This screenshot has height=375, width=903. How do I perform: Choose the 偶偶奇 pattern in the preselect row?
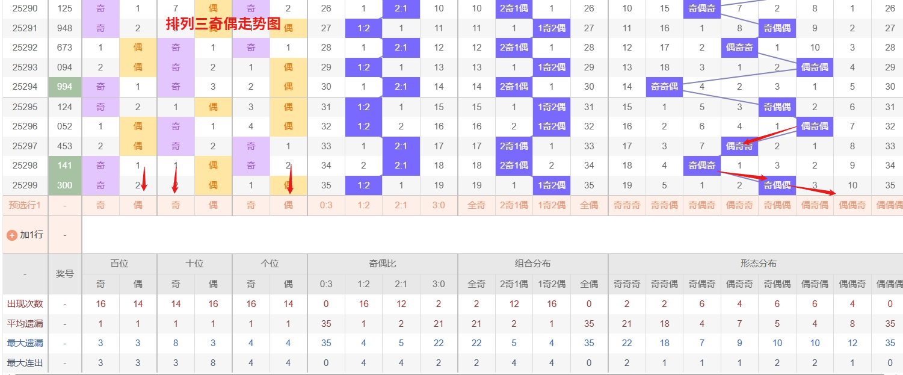852,205
